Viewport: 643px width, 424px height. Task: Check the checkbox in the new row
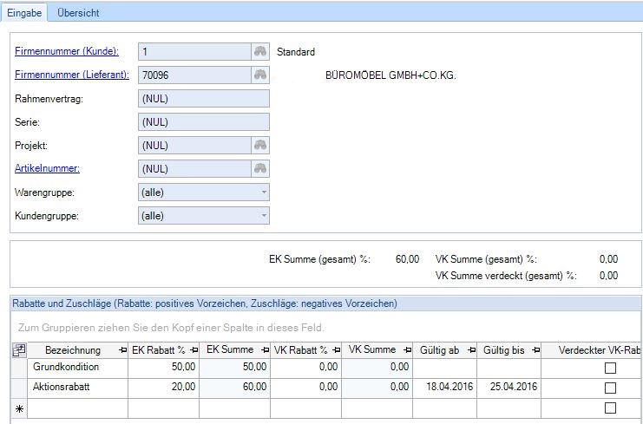click(610, 408)
